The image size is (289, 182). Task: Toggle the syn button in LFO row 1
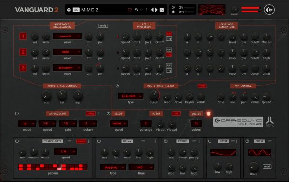pos(169,34)
